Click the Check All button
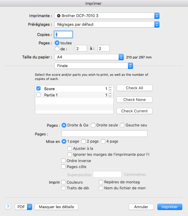 coord(134,88)
